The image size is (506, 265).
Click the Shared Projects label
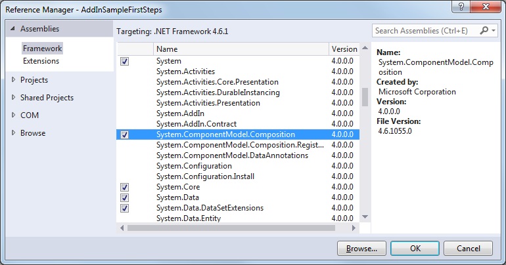click(47, 98)
